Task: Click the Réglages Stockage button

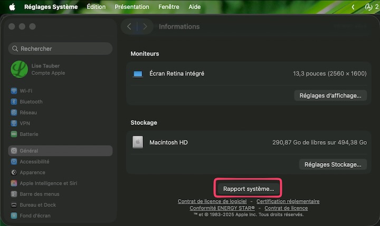Action: [x=332, y=164]
